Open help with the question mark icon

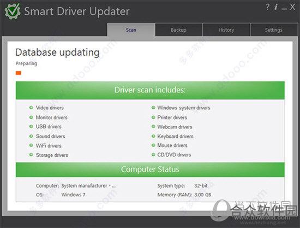tap(268, 7)
